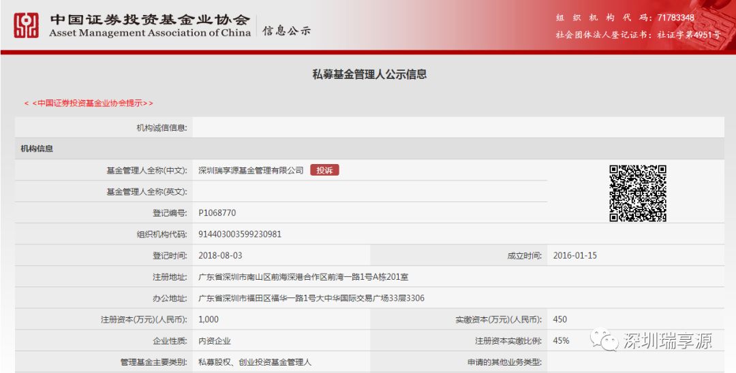Select organization code 914403003599230981
The height and width of the screenshot is (373, 736).
(240, 234)
